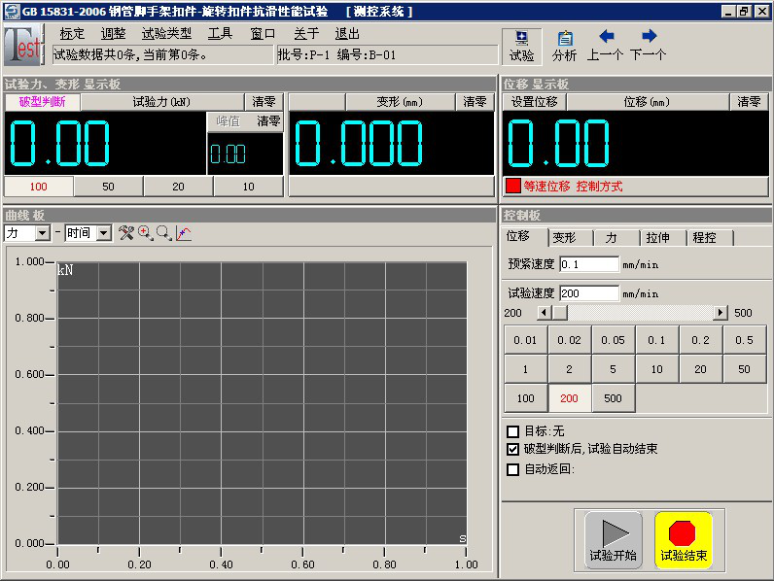Switch to the 变形 control tab
774x581 pixels.
(564, 237)
